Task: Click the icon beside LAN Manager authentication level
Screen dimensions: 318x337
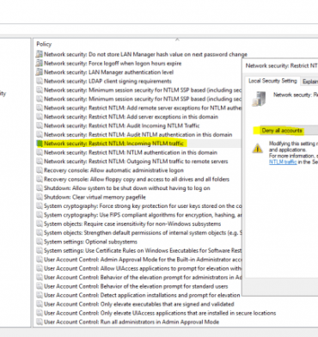Action: [x=40, y=72]
